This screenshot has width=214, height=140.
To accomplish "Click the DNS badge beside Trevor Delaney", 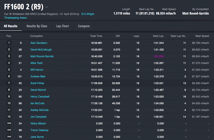I will (x=9, y=130).
